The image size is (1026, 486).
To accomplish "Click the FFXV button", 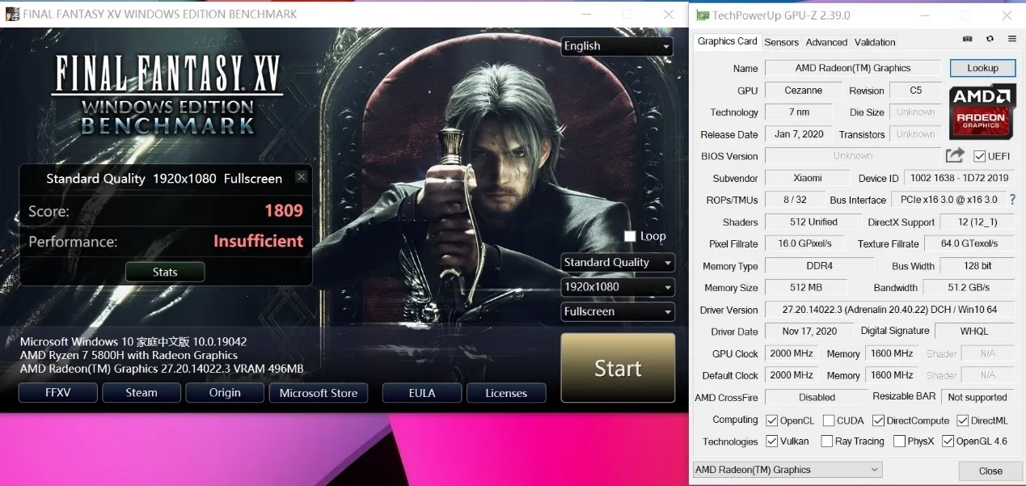I will click(58, 392).
